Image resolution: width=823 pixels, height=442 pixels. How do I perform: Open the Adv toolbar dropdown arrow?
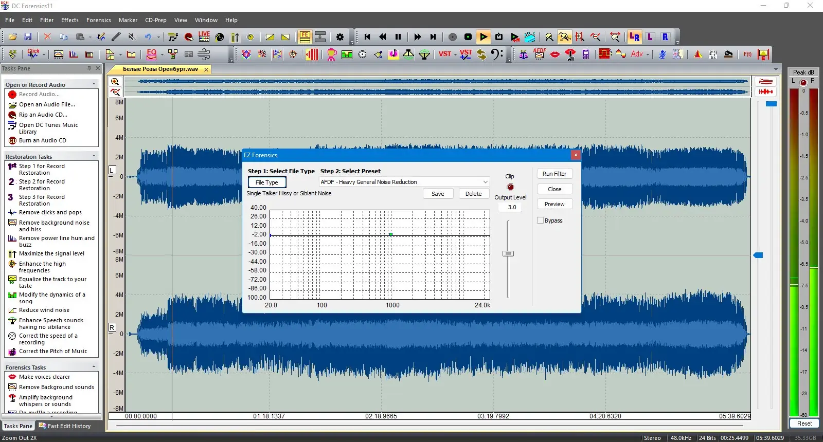[x=648, y=54]
